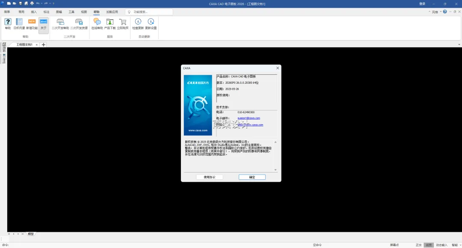
Task: Open 二次开发资源 in the ribbon
Action: click(x=79, y=24)
